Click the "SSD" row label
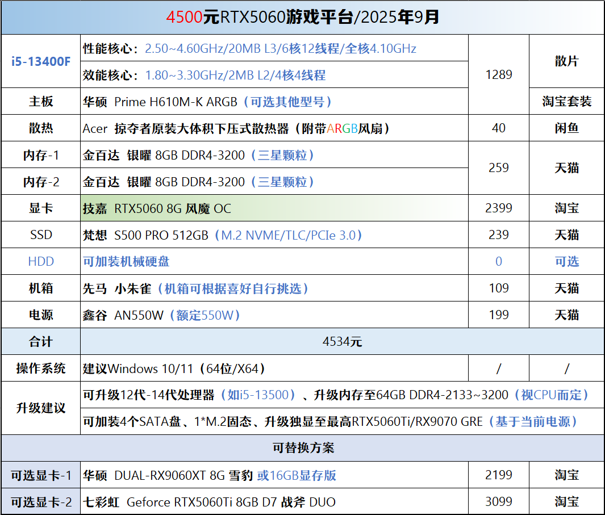 [x=41, y=235]
